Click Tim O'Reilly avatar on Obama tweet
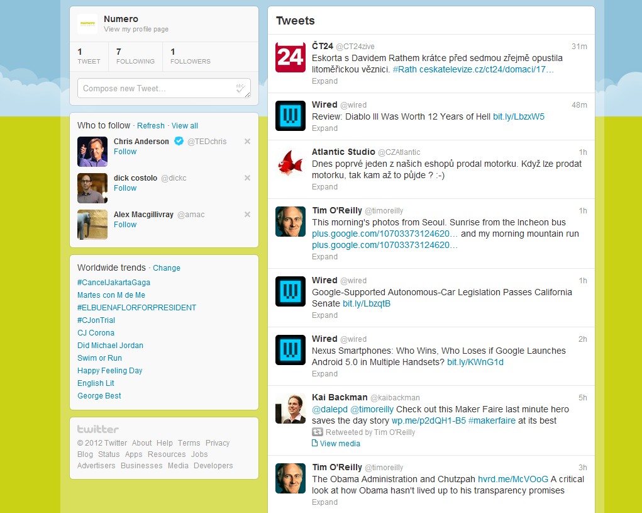 291,478
